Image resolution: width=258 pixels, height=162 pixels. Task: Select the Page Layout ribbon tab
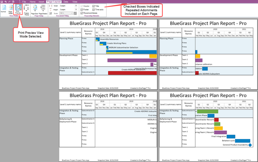coord(54,2)
